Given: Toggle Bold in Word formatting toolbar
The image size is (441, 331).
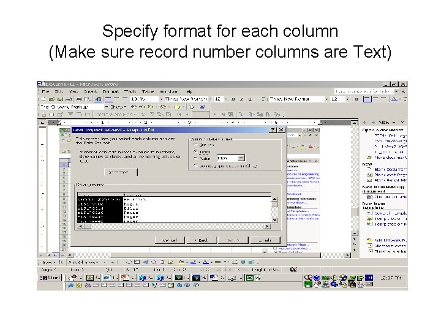Looking at the screenshot, I should click(233, 99).
